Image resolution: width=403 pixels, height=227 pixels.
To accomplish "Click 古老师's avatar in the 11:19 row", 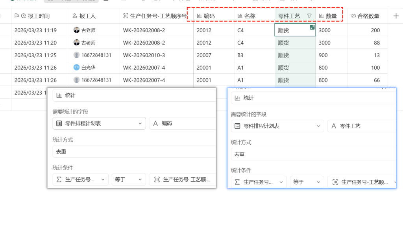I will point(76,30).
